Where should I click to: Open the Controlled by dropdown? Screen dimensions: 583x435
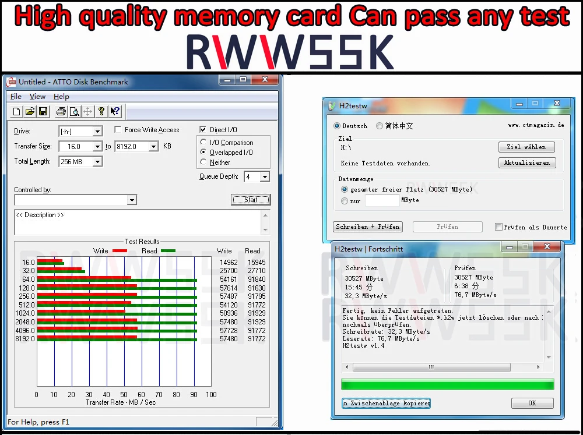click(132, 200)
